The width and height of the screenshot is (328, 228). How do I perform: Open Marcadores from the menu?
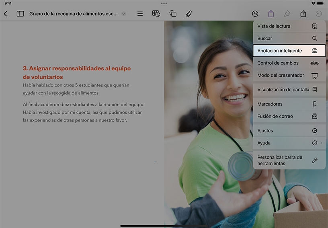click(x=289, y=104)
